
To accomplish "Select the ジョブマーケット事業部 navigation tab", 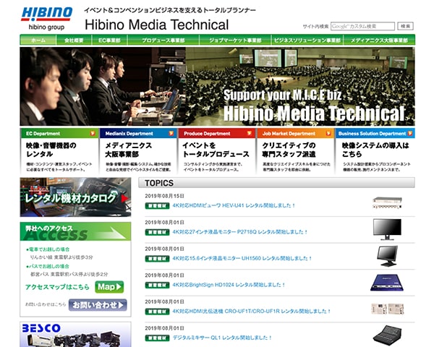I will pyautogui.click(x=235, y=40).
